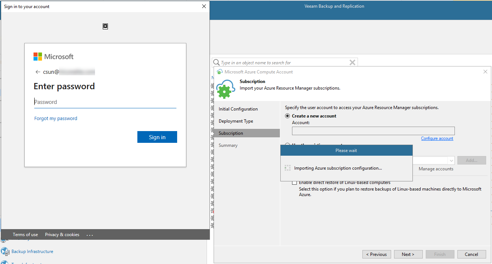Click the Next button in wizard

click(408, 254)
